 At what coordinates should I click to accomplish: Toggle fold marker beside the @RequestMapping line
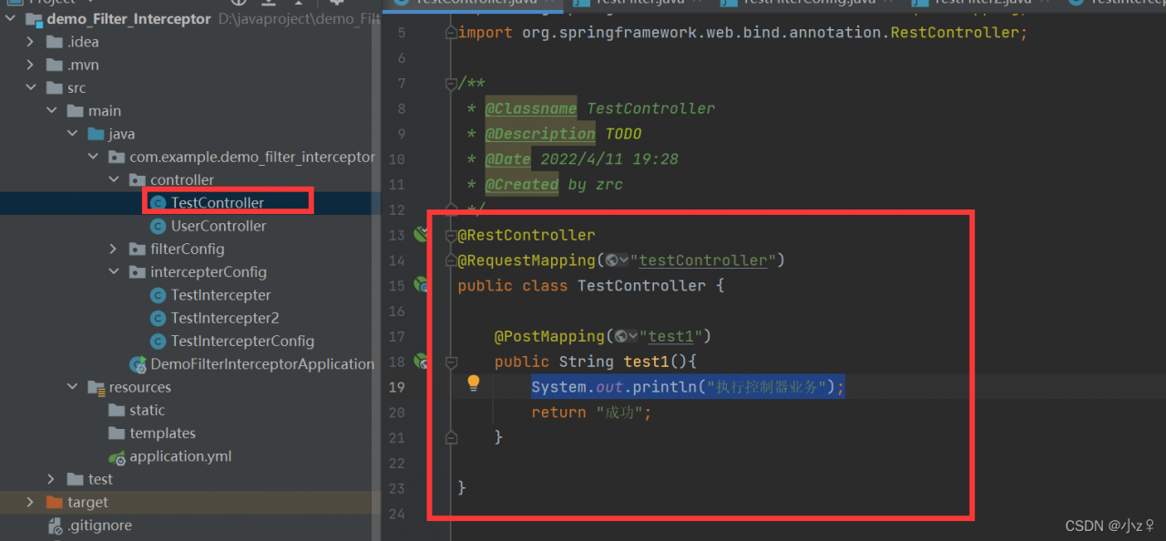450,260
